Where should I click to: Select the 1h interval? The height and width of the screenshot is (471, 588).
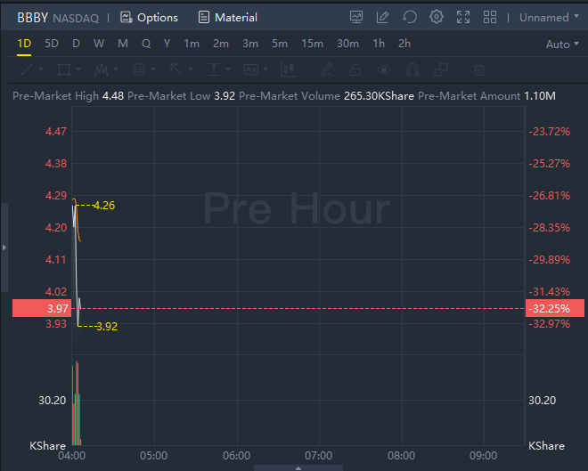[x=379, y=44]
